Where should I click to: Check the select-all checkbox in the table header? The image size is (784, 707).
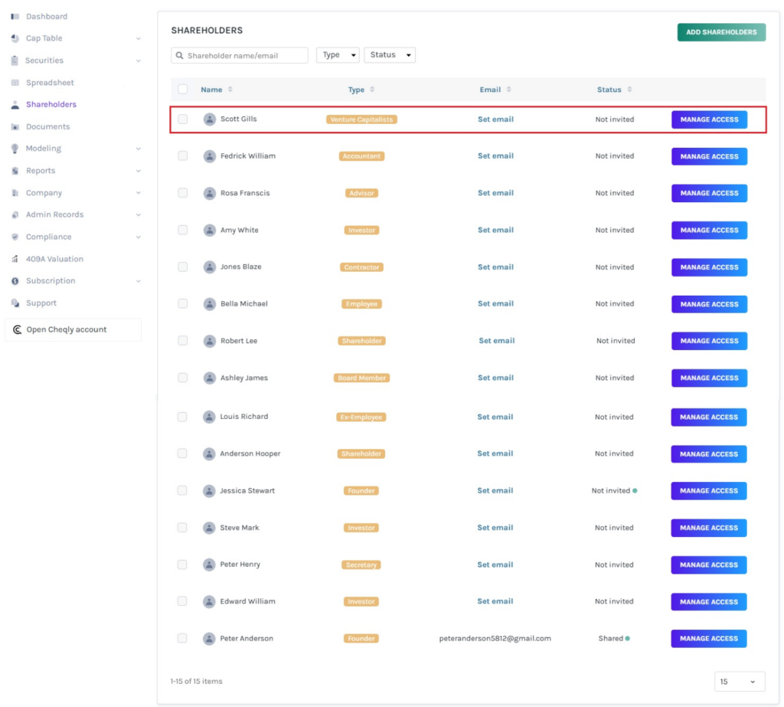pyautogui.click(x=182, y=89)
